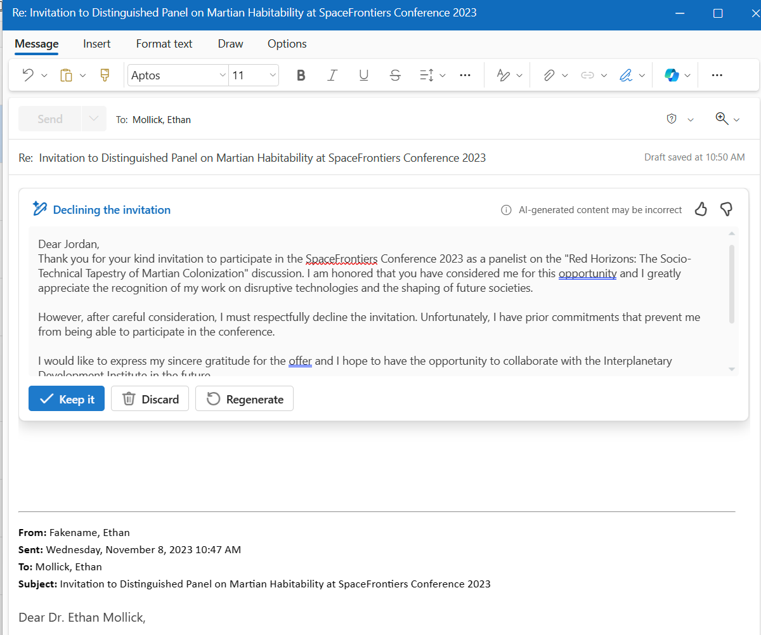Click the Dear Jordan salutation
Viewport: 761px width, 635px height.
(x=69, y=244)
